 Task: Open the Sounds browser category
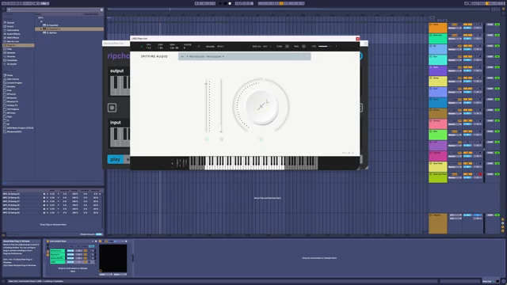[x=10, y=23]
